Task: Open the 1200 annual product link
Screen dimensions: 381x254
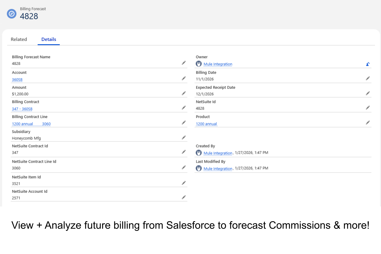Action: (206, 124)
